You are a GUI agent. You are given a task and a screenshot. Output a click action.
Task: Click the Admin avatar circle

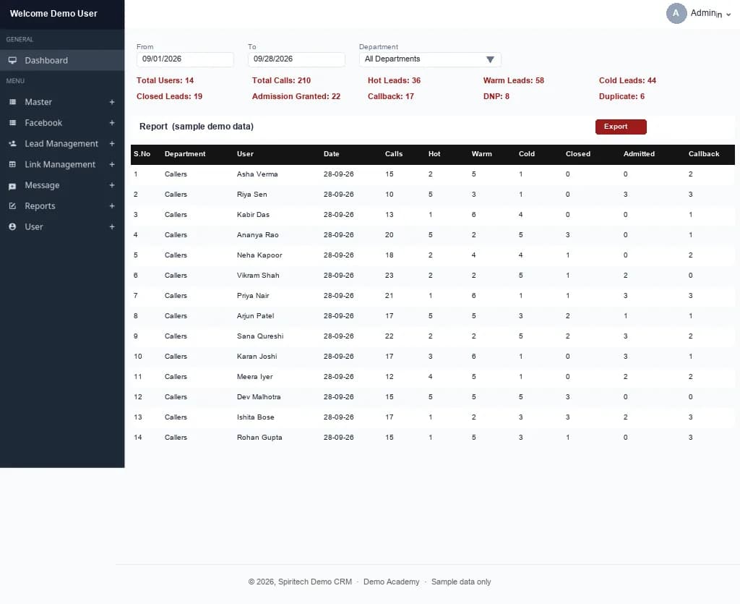pyautogui.click(x=676, y=13)
